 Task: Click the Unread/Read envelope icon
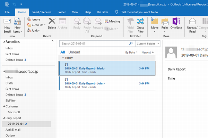192,21
